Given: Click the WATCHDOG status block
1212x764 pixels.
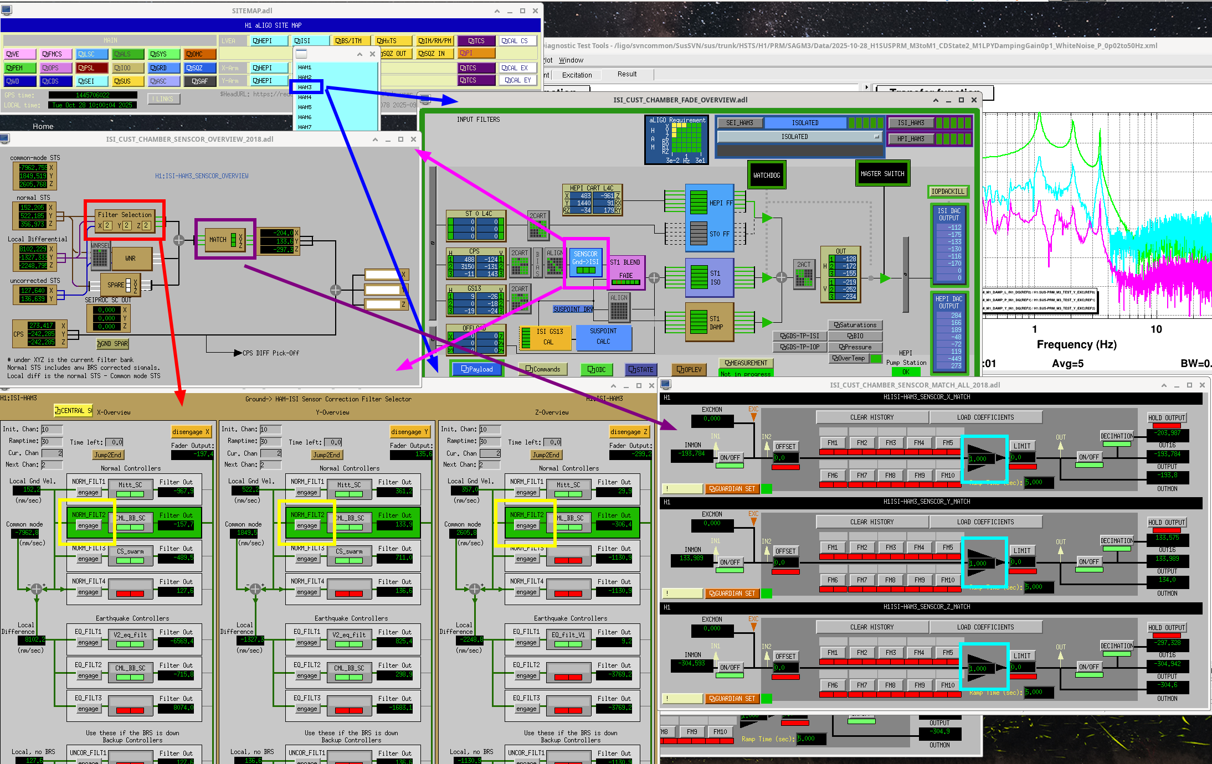Looking at the screenshot, I should (x=766, y=175).
